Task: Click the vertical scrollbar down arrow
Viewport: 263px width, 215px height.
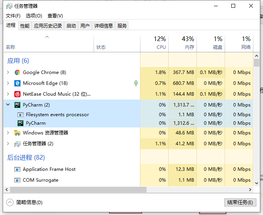Action: click(x=256, y=183)
